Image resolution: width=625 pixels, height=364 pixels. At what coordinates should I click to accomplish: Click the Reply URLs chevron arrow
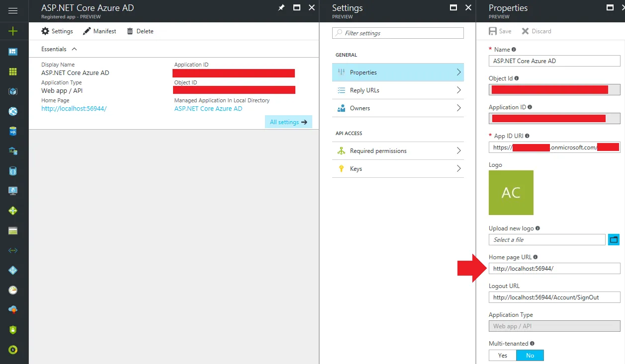(458, 90)
